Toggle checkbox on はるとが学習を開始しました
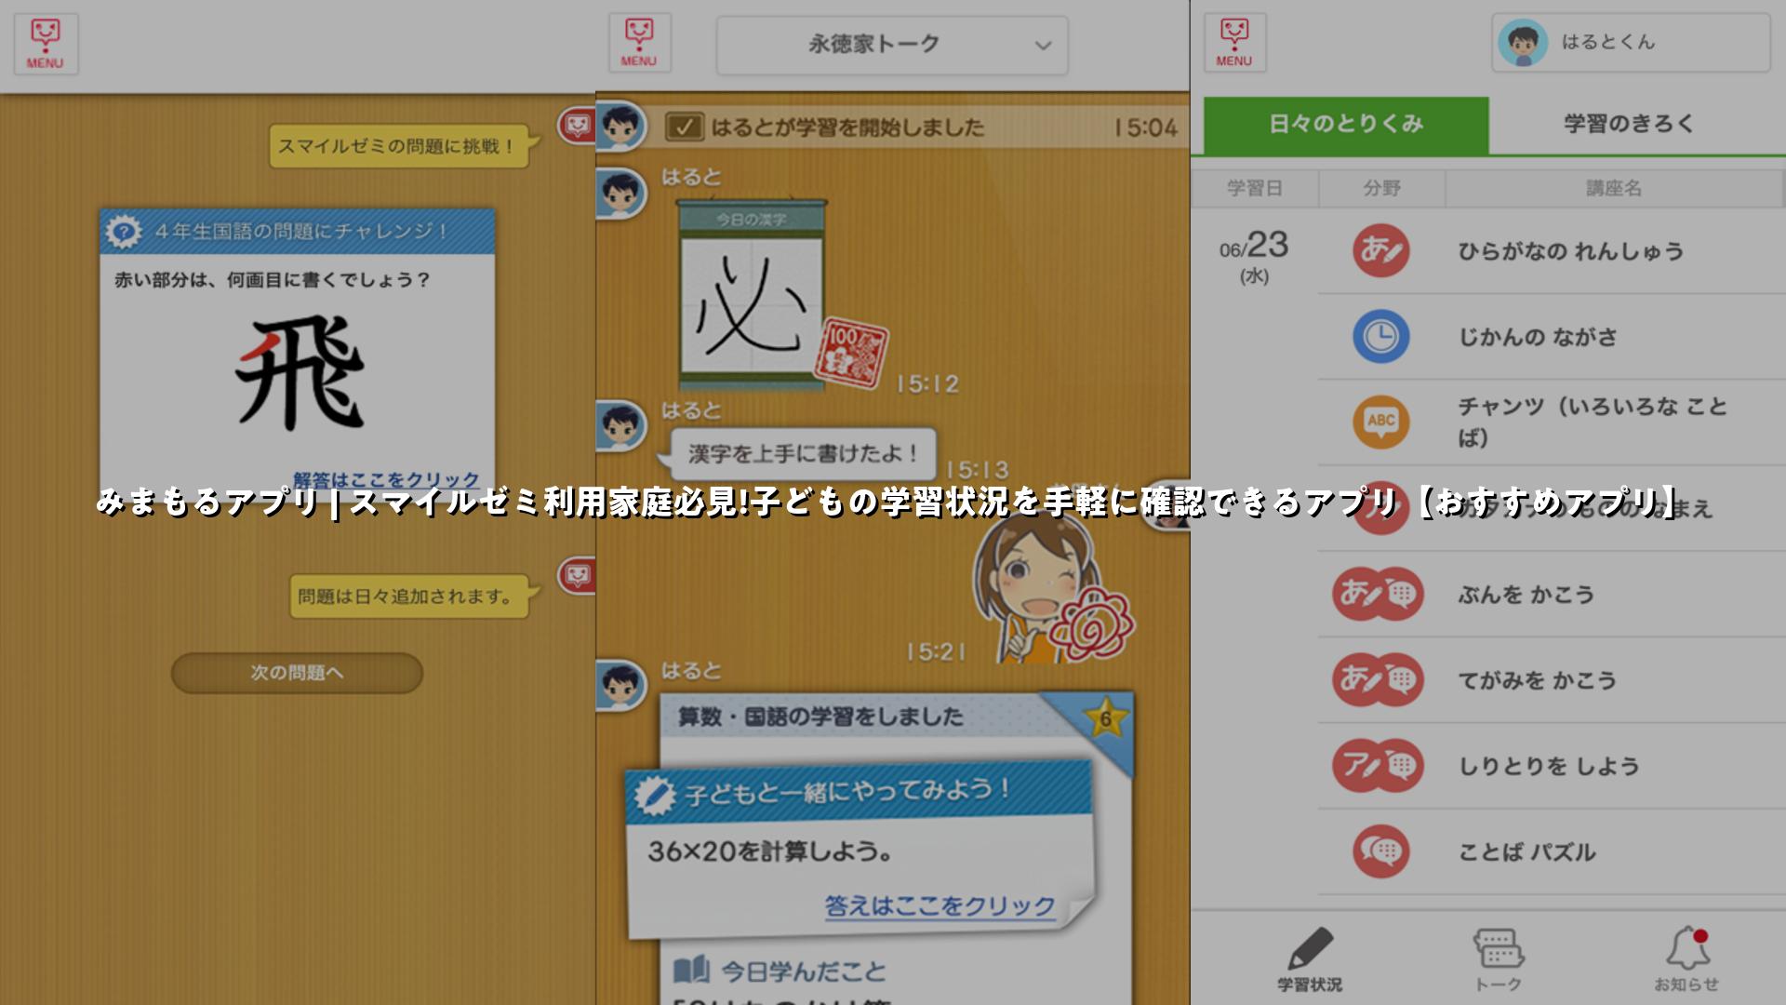The height and width of the screenshot is (1005, 1786). [684, 127]
